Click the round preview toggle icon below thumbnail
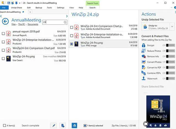Viewport: 176px width, 129px height. 146,124
